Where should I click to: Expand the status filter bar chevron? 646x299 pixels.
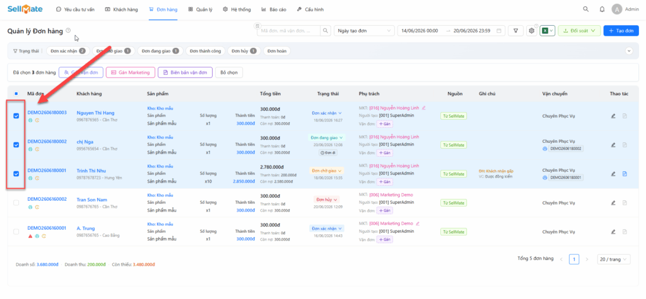coord(629,51)
